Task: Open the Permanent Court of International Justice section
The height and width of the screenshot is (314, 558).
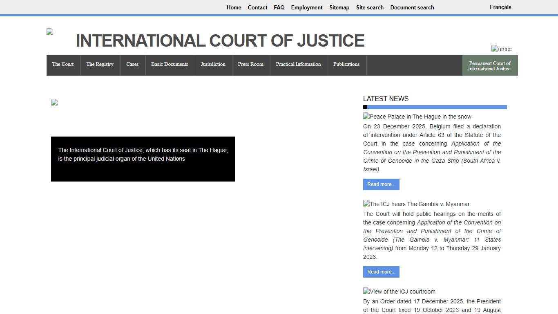Action: [490, 66]
